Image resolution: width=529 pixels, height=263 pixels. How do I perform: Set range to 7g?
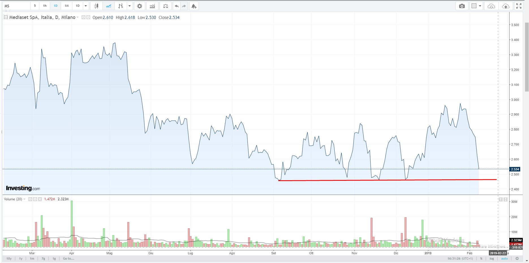coord(43,258)
